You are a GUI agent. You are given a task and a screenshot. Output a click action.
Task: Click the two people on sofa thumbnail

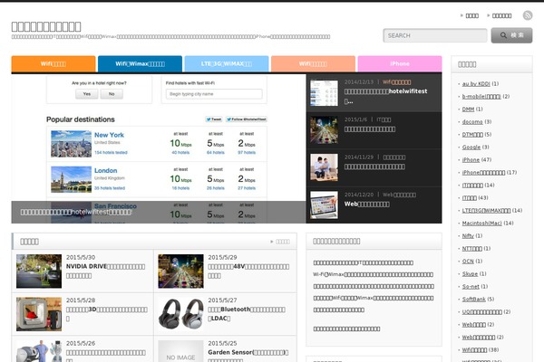324,167
